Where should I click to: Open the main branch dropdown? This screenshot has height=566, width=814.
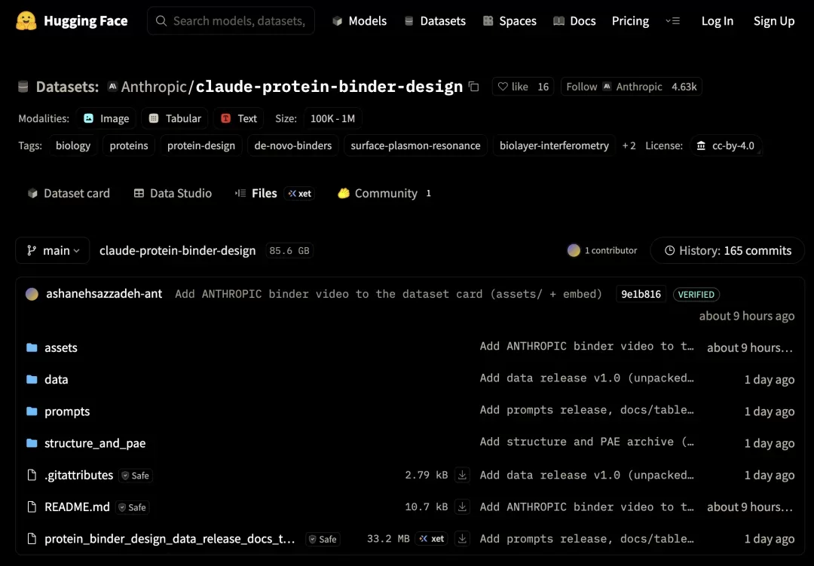53,250
